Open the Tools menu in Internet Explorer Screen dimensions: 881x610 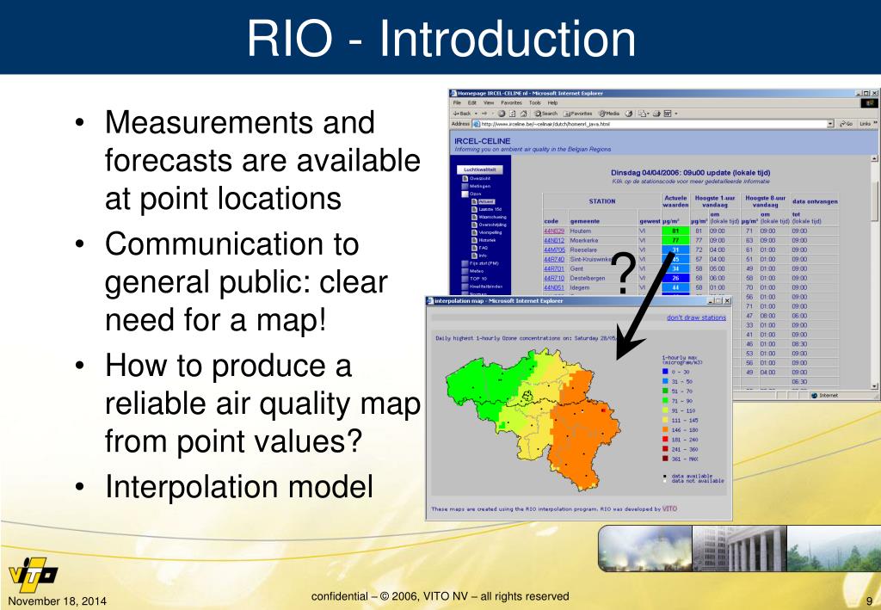535,102
